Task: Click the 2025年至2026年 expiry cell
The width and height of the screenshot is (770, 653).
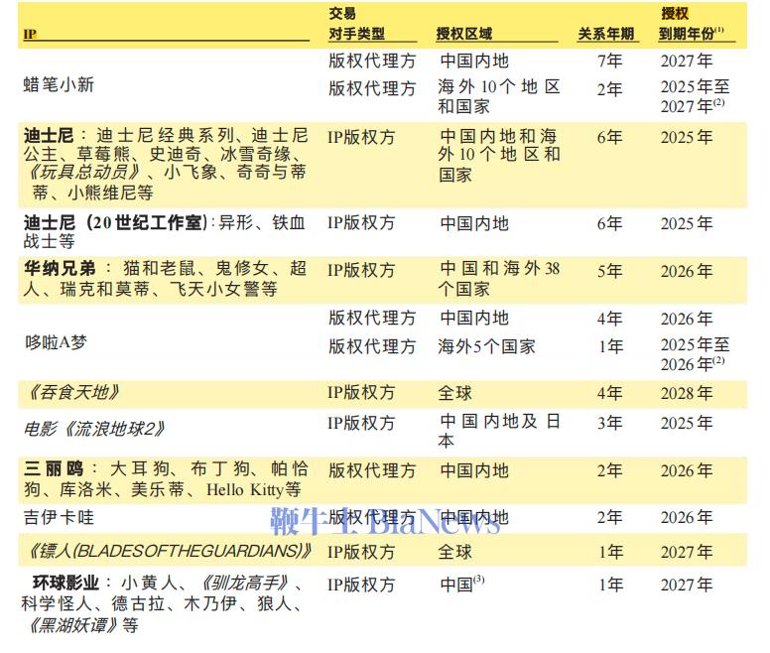Action: 695,354
